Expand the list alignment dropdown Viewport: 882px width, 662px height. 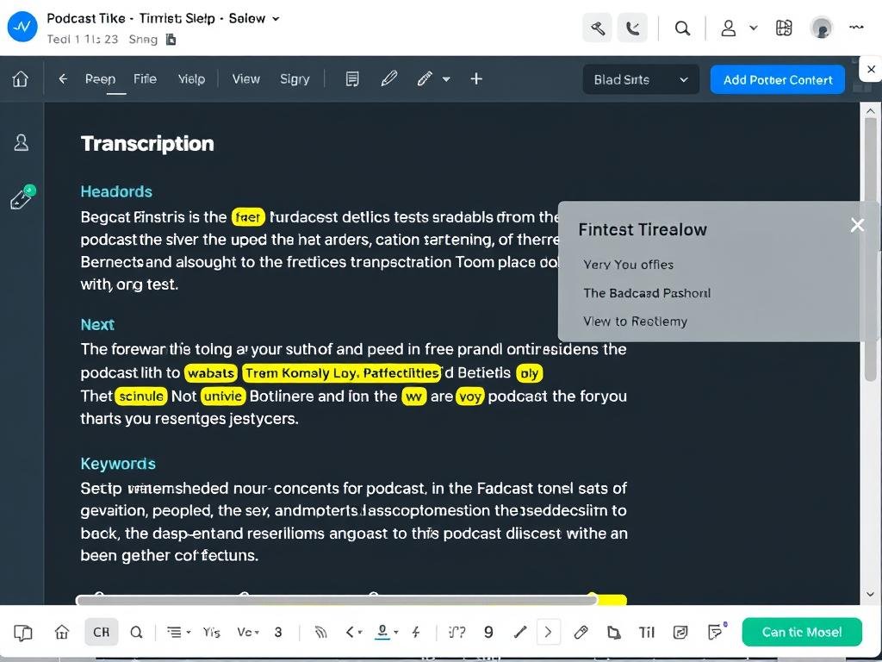(x=179, y=632)
